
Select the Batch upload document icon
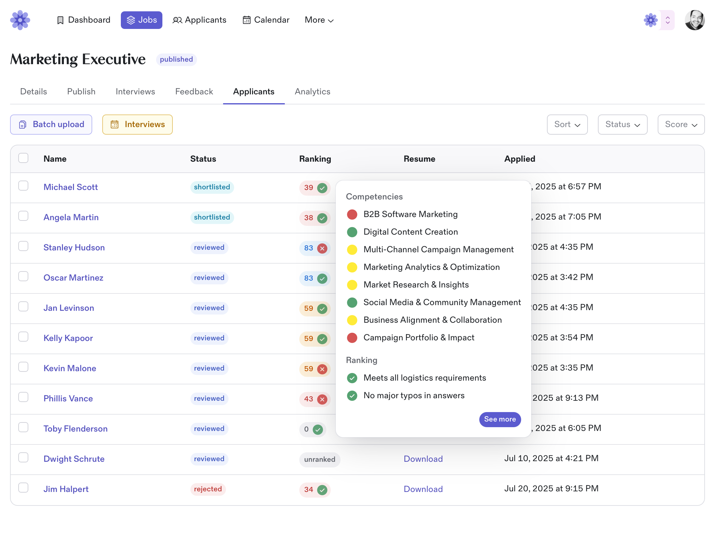(22, 124)
